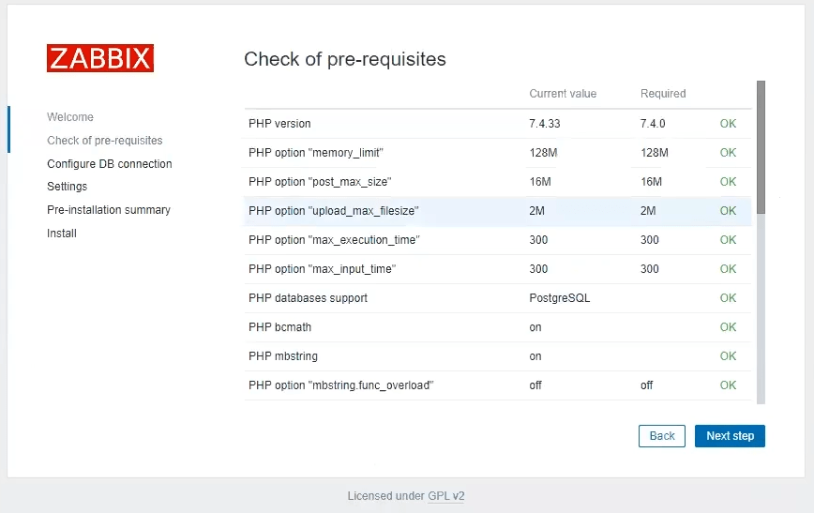This screenshot has height=513, width=814.
Task: Select the Install step in sidebar
Action: coord(62,234)
